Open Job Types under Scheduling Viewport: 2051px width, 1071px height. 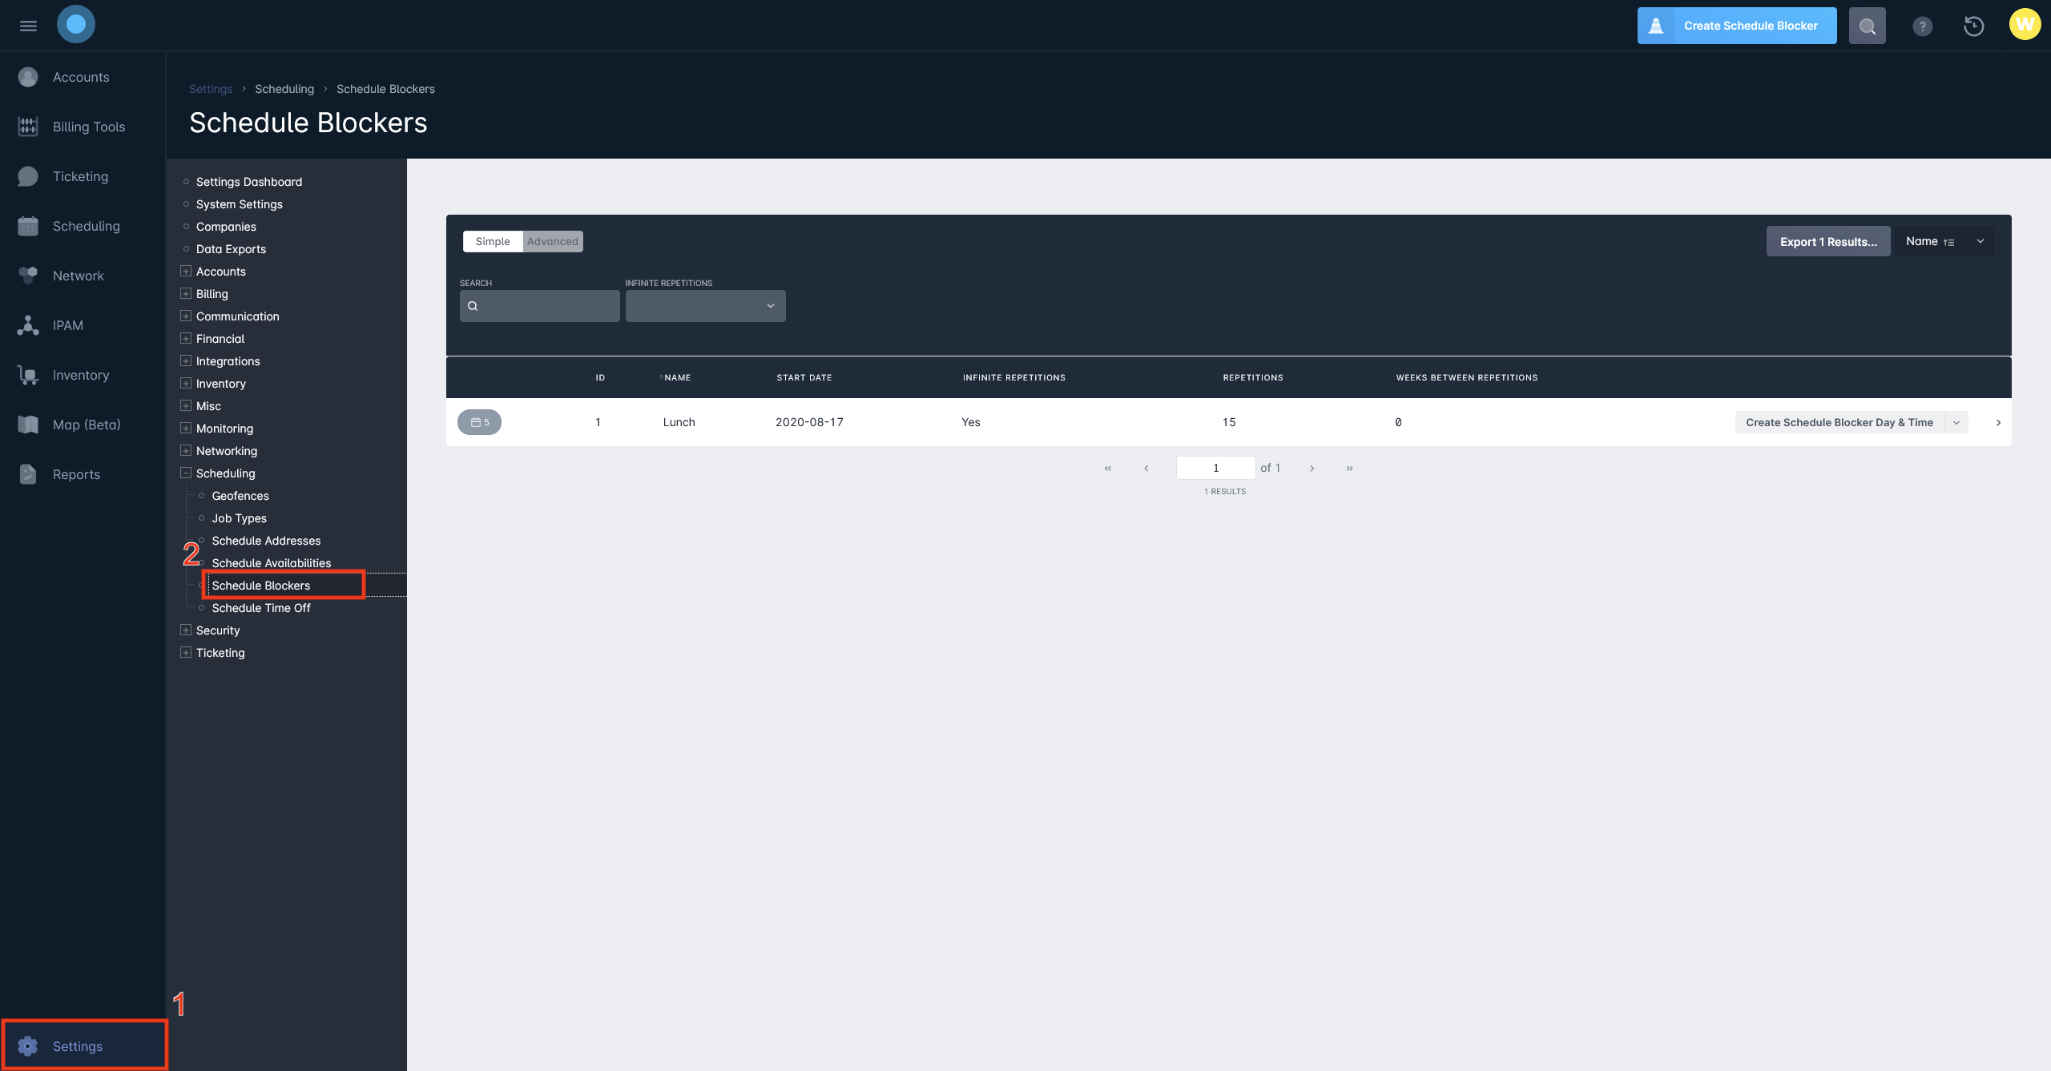pos(240,518)
